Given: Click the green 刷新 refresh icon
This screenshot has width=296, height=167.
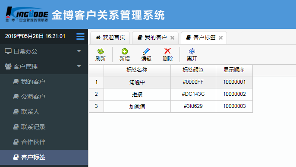Looking at the screenshot, I should click(x=101, y=51).
